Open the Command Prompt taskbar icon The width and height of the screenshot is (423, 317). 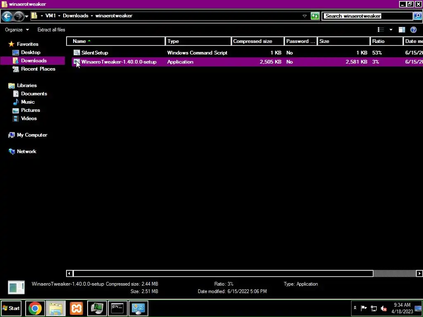[x=118, y=308]
